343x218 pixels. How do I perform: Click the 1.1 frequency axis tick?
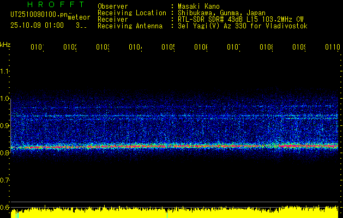tap(5, 71)
